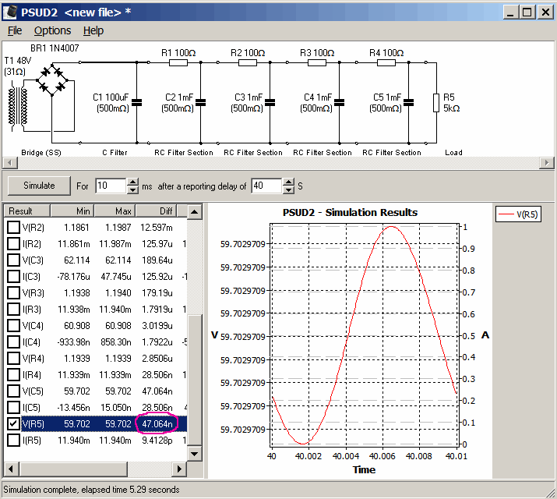The image size is (557, 499).
Task: Select load resistor R5 5kΩ symbol
Action: point(436,103)
